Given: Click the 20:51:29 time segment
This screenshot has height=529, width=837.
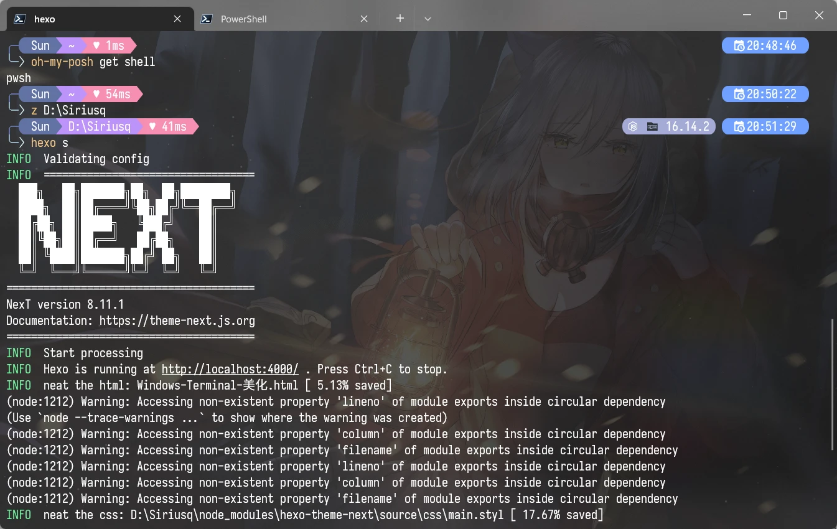Looking at the screenshot, I should point(765,126).
